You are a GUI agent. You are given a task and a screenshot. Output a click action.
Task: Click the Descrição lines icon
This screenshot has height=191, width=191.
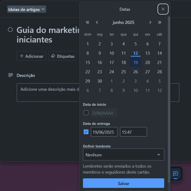click(10, 75)
